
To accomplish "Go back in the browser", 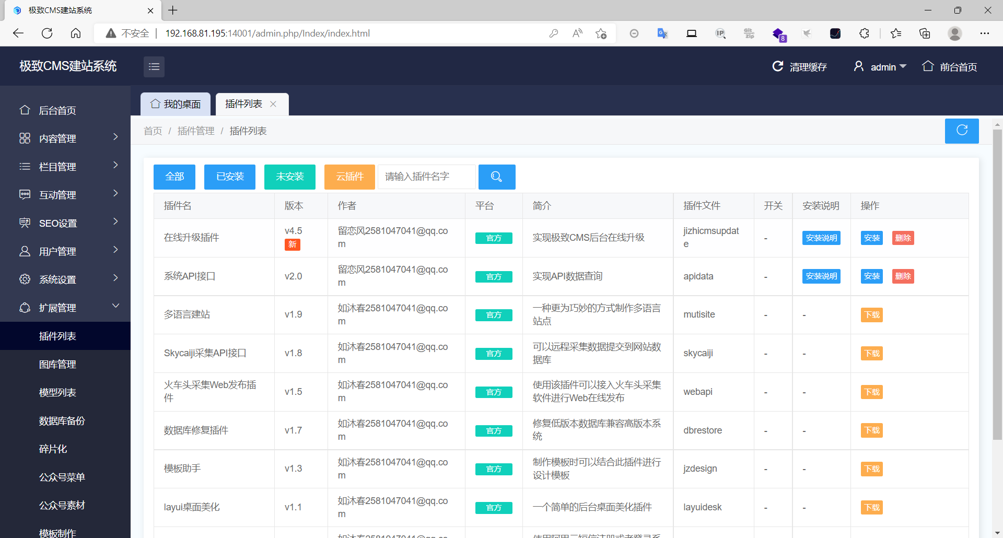I will 18,33.
